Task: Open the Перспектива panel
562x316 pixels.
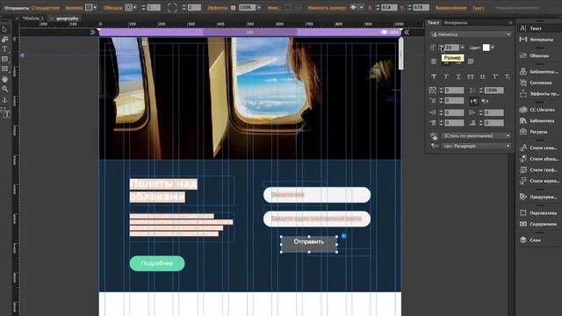Action: tap(539, 212)
